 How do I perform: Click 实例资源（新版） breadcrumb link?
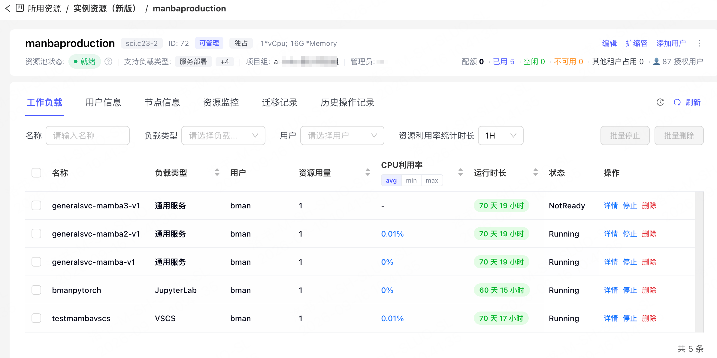[x=105, y=8]
